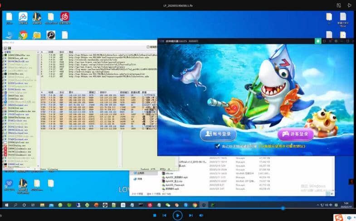Open the red NetEase Music taskbar icon
This screenshot has height=221, width=356.
coord(150,205)
